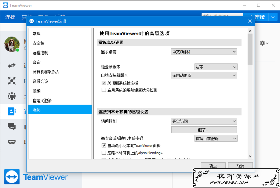Select 音频会议 in options list
The height and width of the screenshot is (188, 280).
60,82
